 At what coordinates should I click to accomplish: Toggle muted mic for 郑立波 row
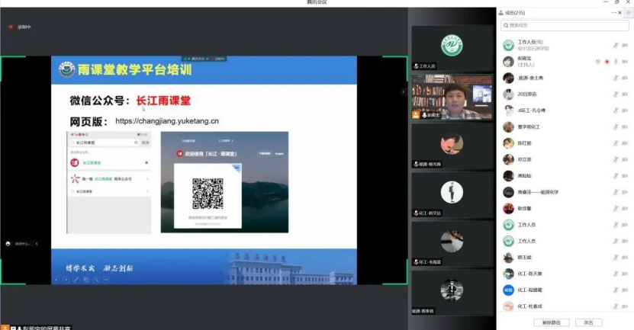(x=616, y=159)
